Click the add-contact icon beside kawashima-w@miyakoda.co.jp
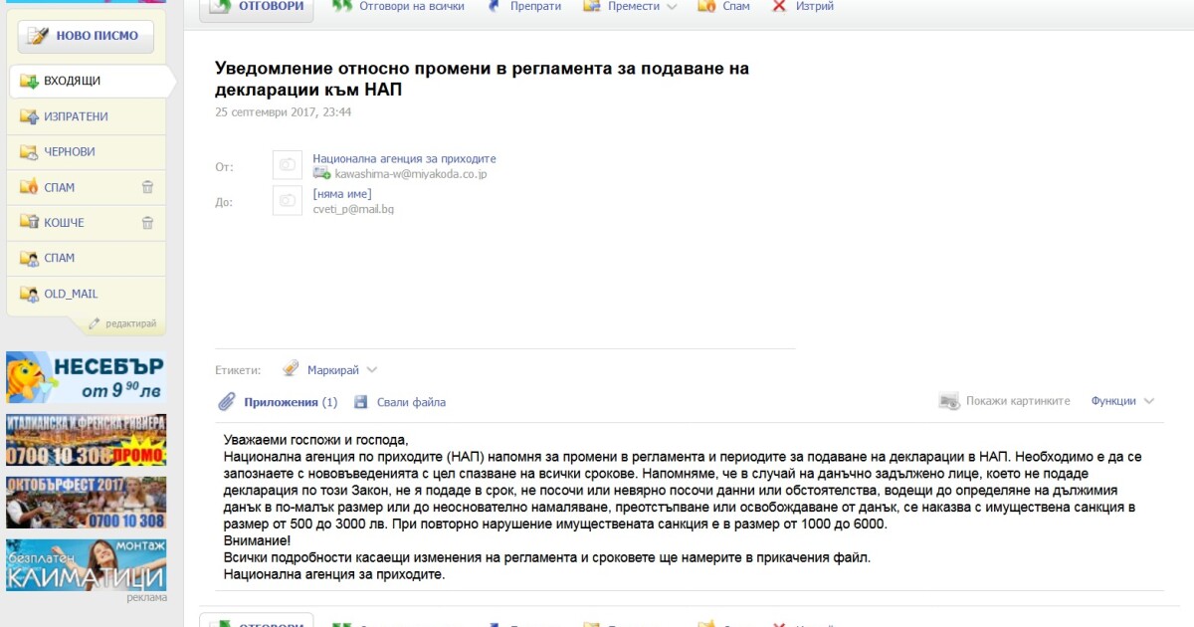 point(321,173)
